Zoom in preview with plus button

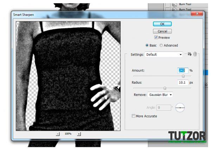[x=79, y=134]
